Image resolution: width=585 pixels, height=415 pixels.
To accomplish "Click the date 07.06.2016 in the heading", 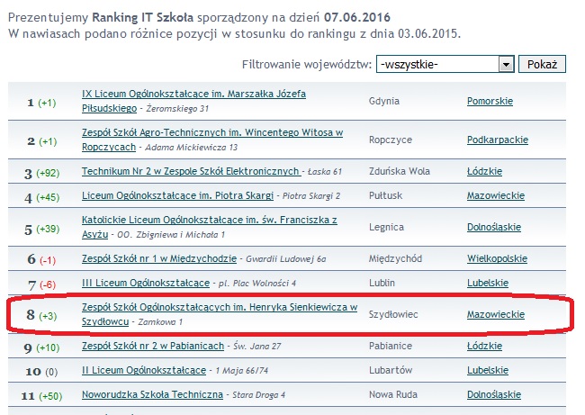I will pyautogui.click(x=357, y=17).
